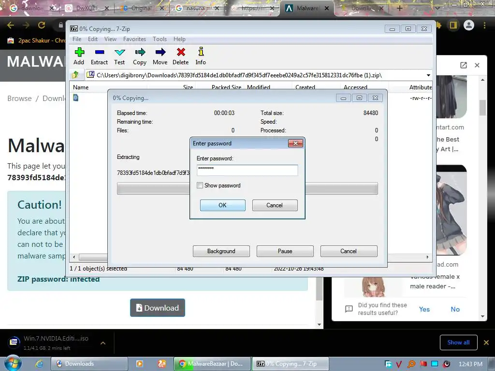Click the Add toolbar icon in 7-Zip
This screenshot has height=371, width=495.
(79, 56)
